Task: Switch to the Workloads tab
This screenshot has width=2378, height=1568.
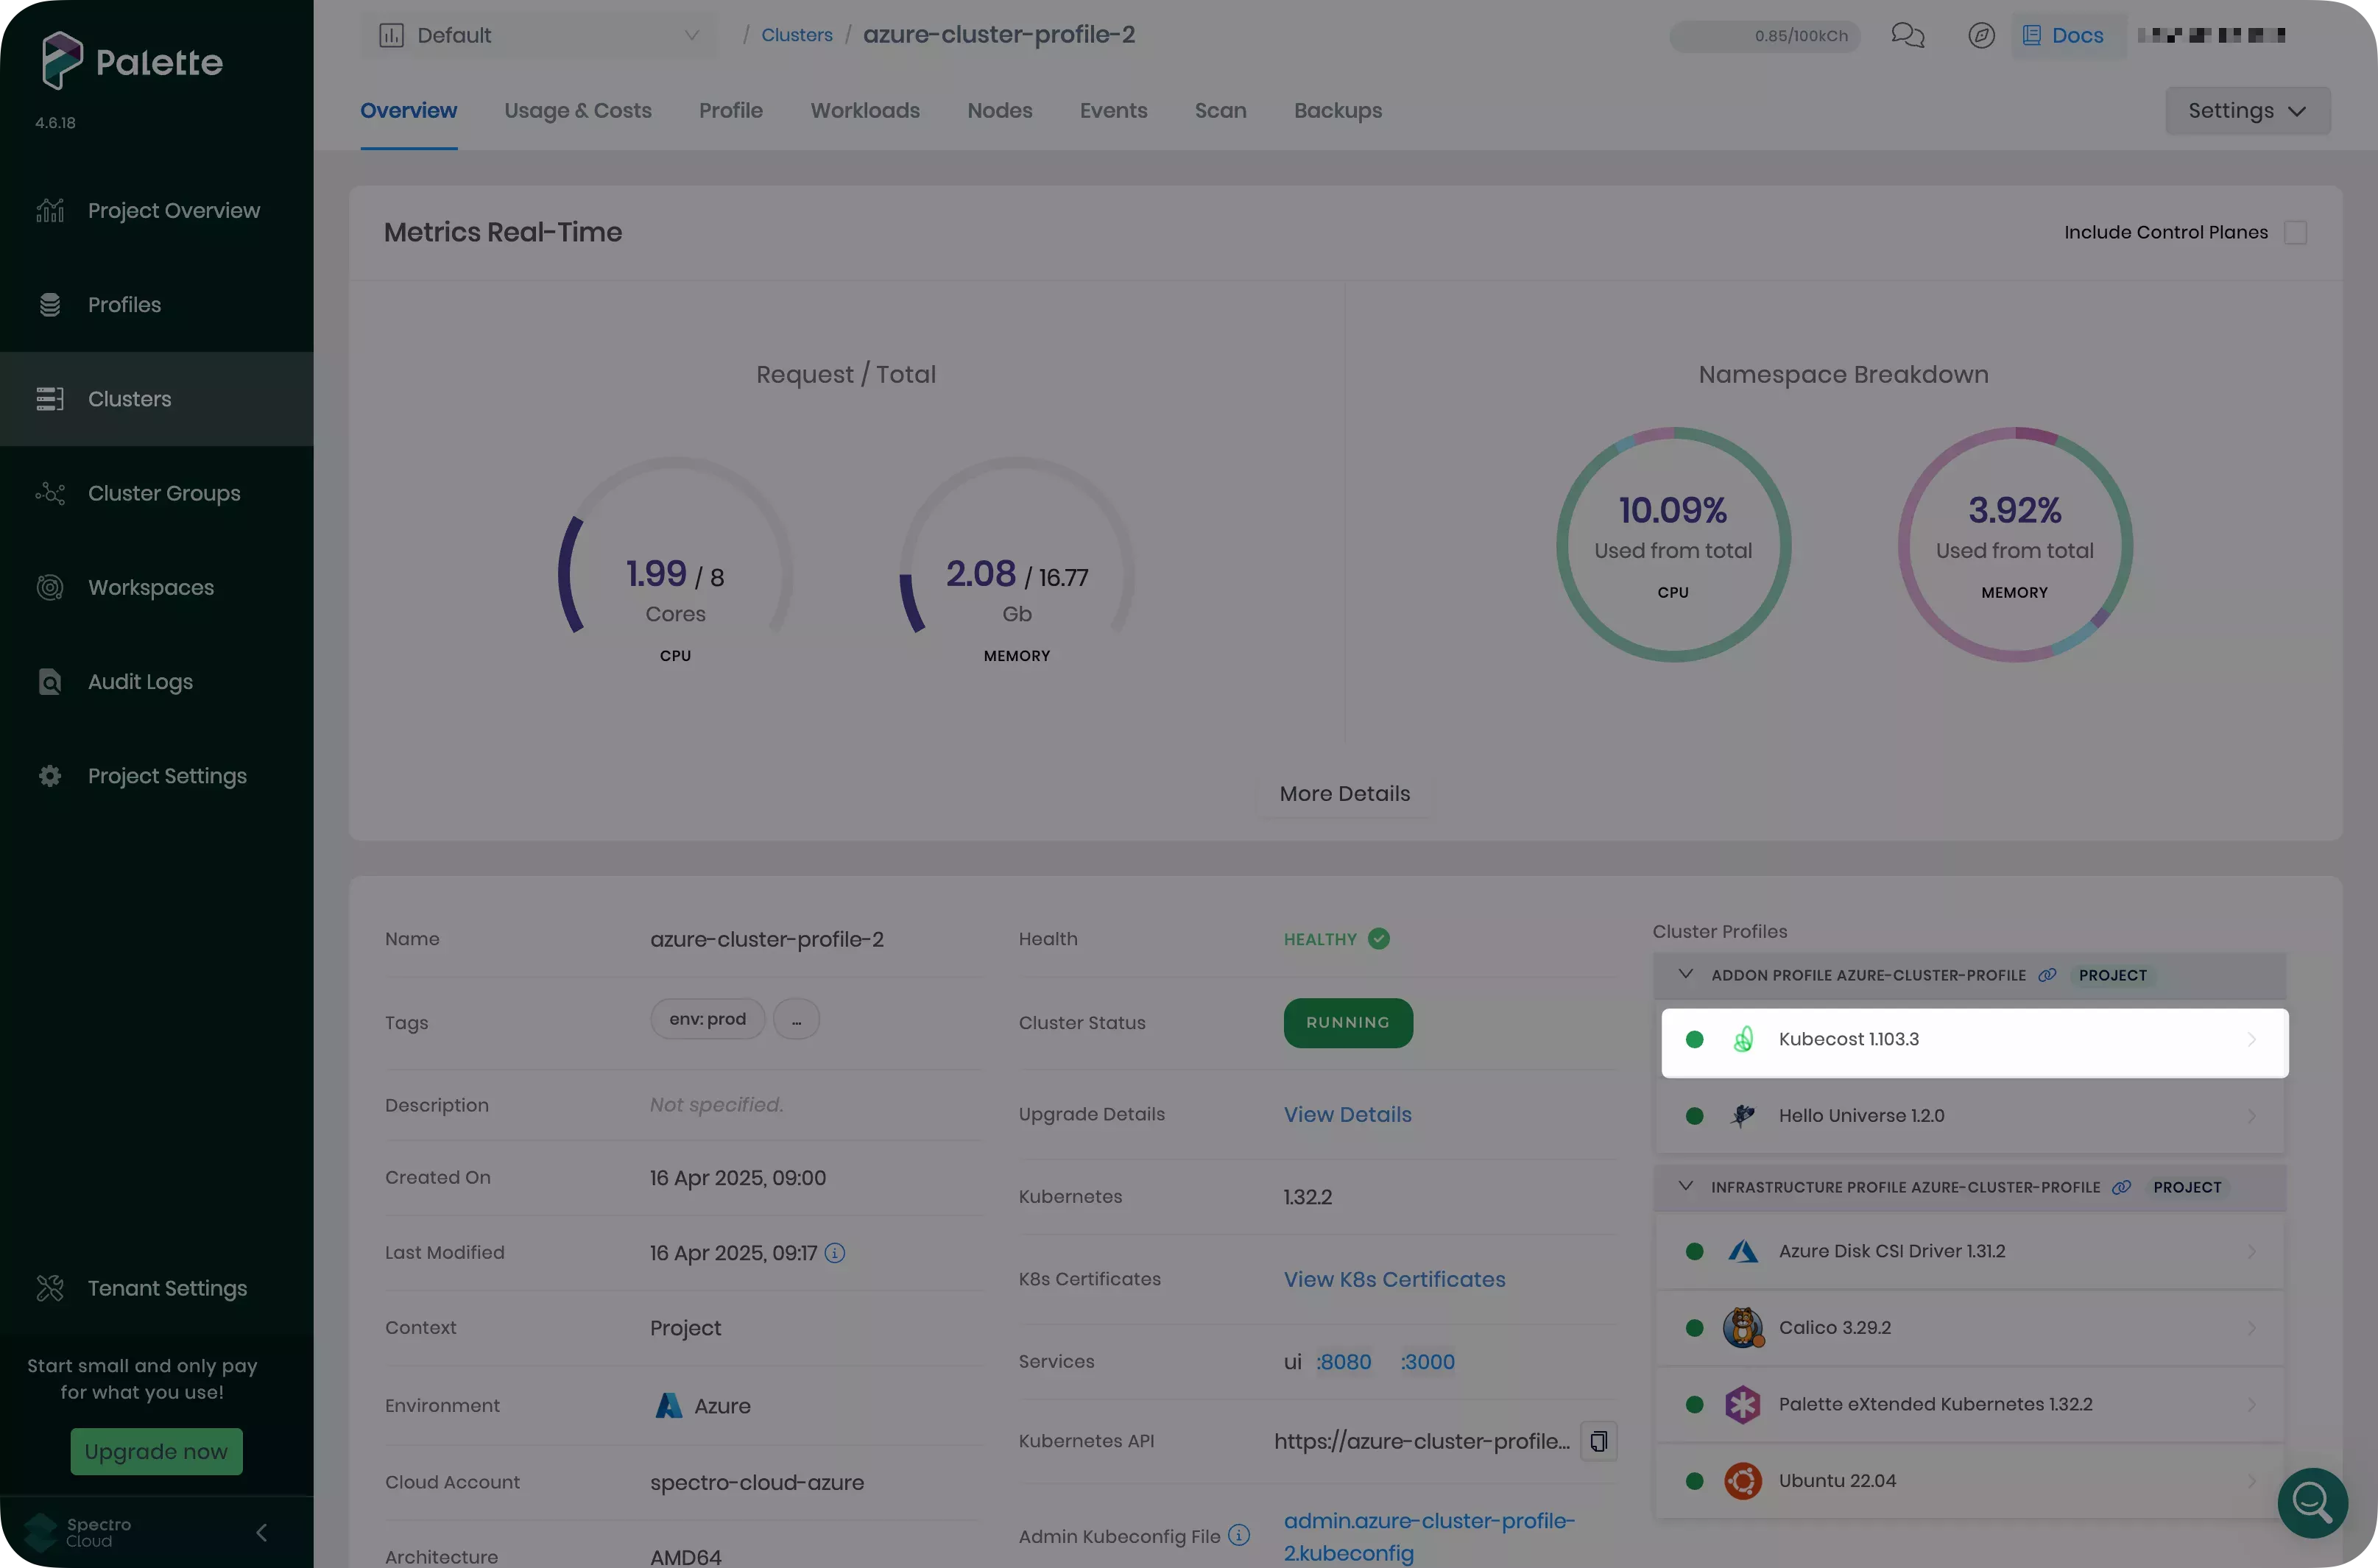Action: tap(864, 111)
